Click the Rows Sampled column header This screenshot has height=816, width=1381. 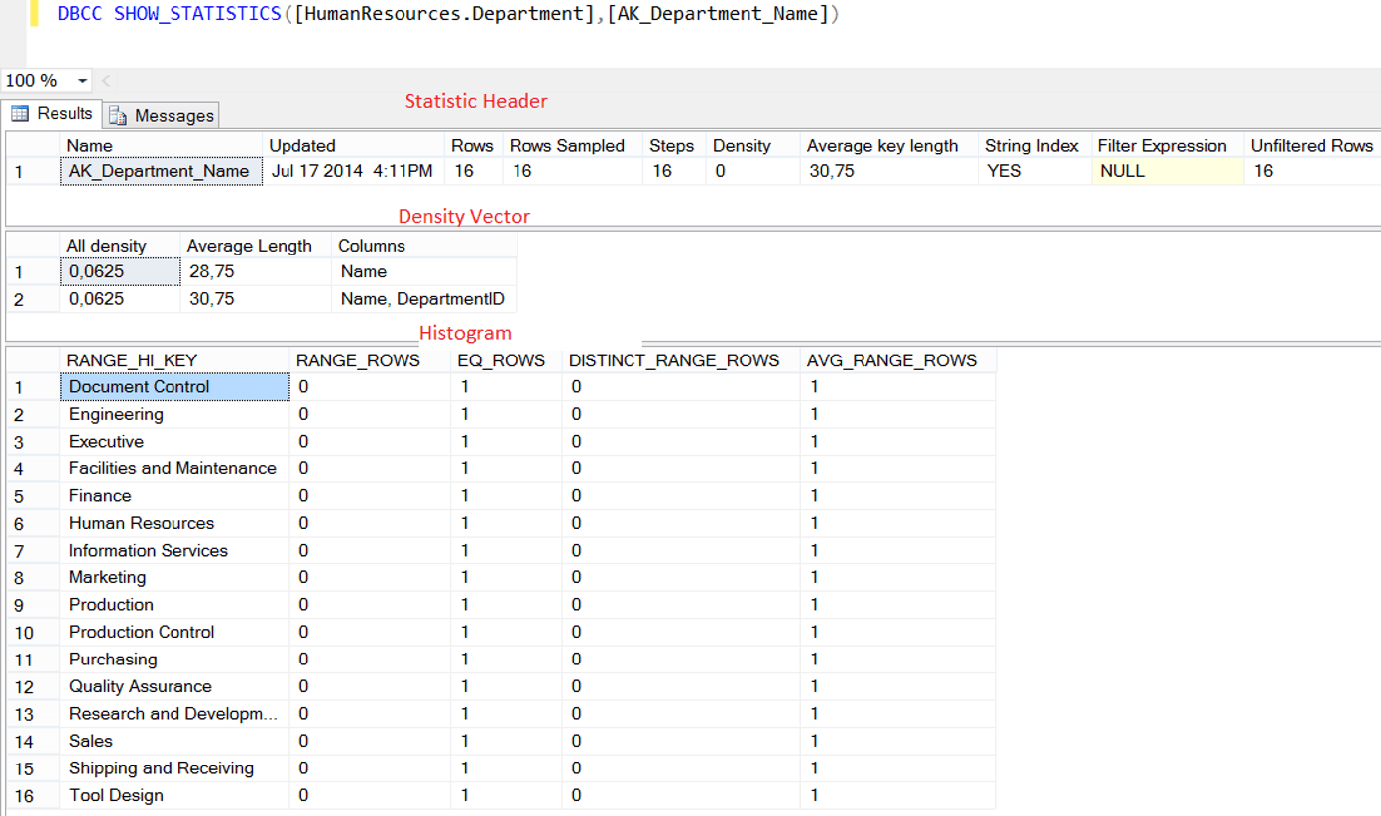(572, 146)
